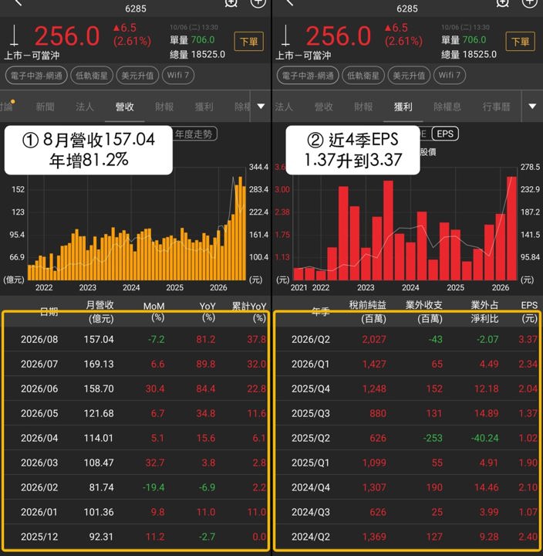Select 低軌衛星 tag in left panel
The image size is (543, 556).
92,76
